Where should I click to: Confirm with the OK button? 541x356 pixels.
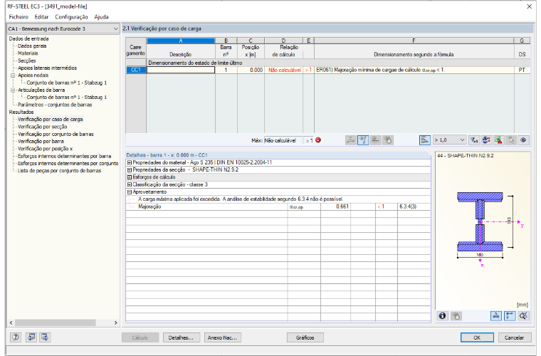477,337
